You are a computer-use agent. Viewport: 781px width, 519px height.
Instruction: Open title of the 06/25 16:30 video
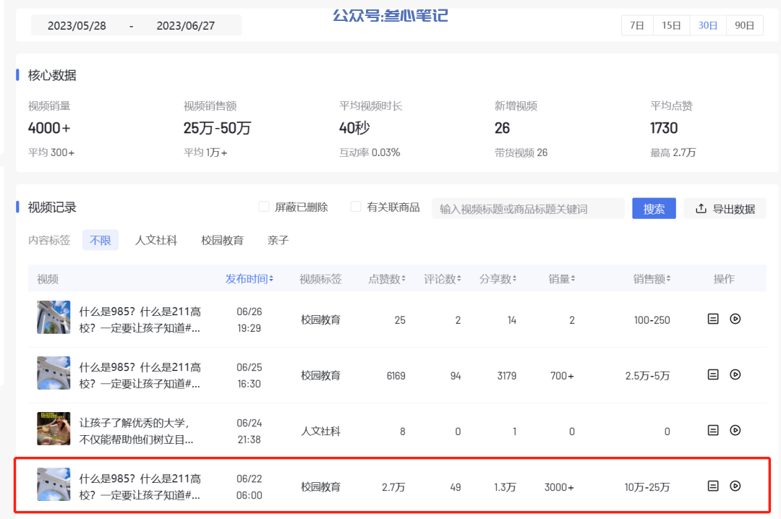(140, 376)
